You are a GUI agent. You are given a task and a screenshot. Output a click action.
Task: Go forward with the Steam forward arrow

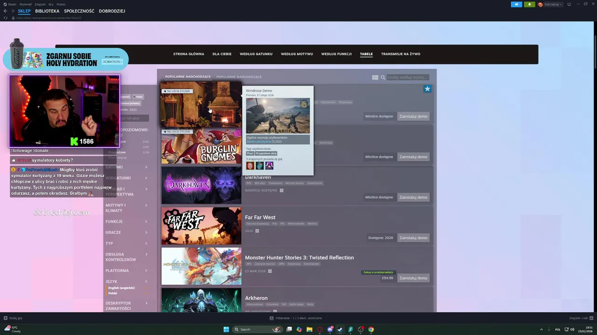click(12, 11)
